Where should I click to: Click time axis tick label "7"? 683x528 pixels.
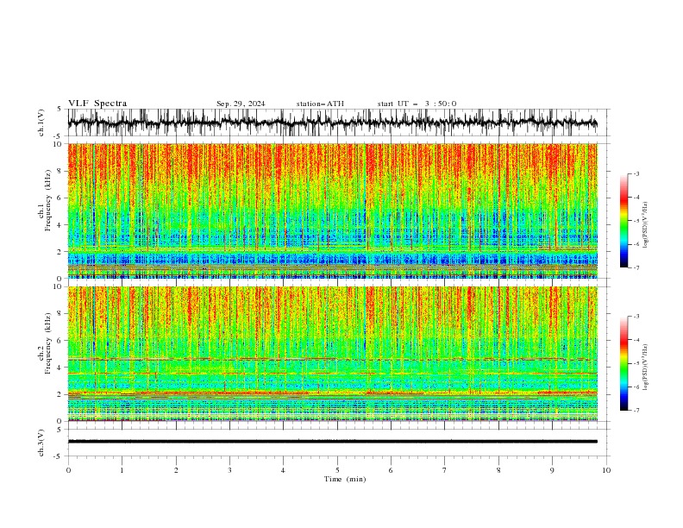click(445, 470)
